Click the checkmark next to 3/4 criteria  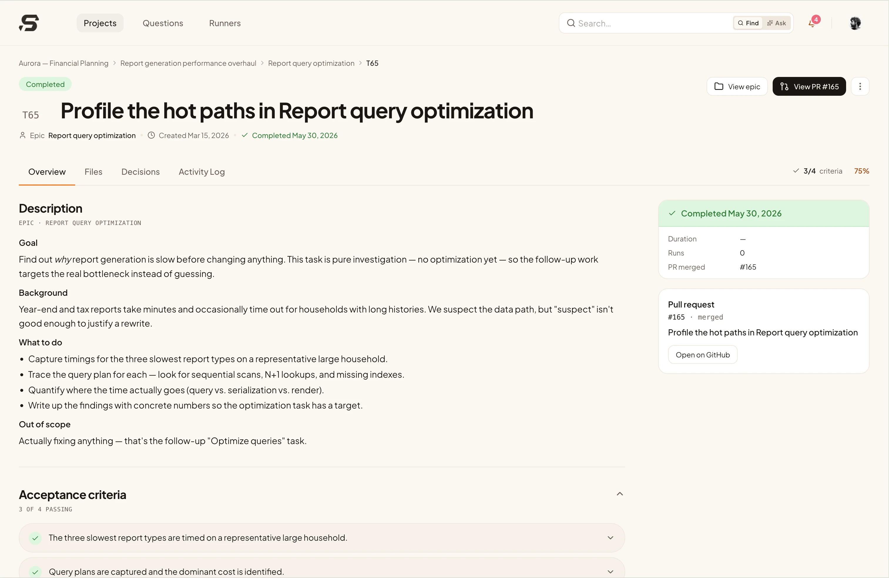(x=796, y=171)
